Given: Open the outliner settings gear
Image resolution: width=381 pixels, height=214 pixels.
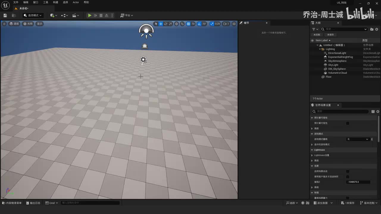Looking at the screenshot, I should (x=377, y=29).
